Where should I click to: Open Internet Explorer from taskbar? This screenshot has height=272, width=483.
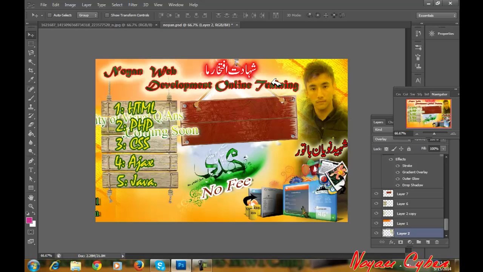click(55, 266)
